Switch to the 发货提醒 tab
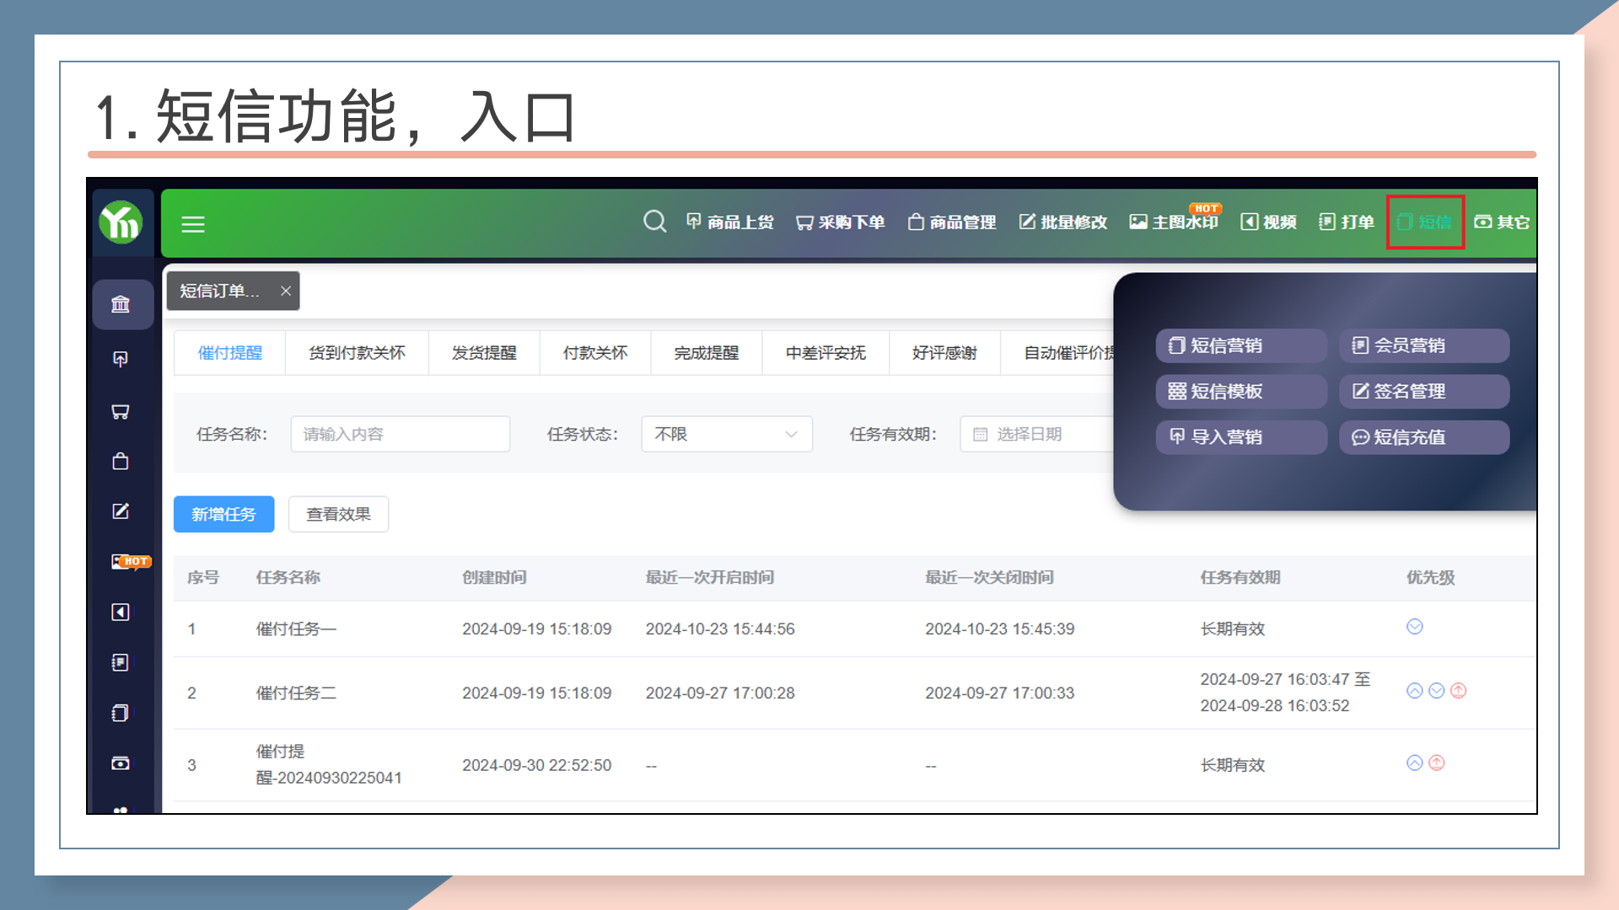Image resolution: width=1619 pixels, height=910 pixels. tap(484, 353)
